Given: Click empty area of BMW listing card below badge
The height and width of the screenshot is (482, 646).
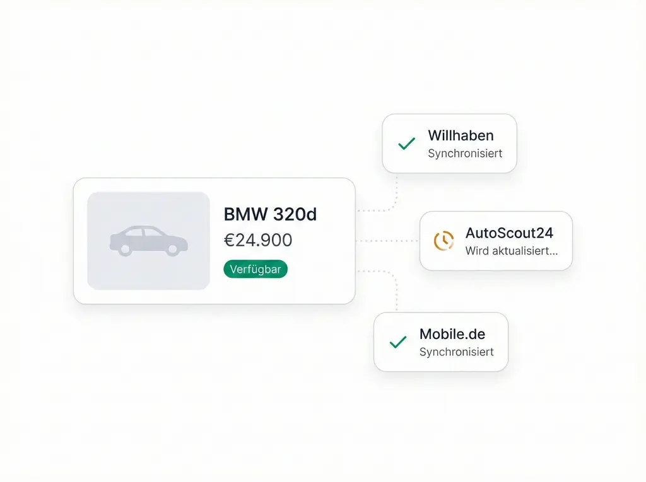Looking at the screenshot, I should [x=284, y=290].
